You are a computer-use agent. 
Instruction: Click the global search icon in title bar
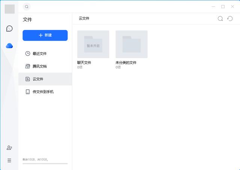27,7
